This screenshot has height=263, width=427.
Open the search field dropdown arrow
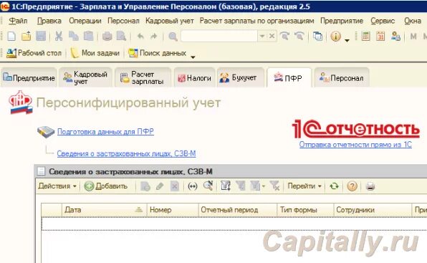click(262, 36)
